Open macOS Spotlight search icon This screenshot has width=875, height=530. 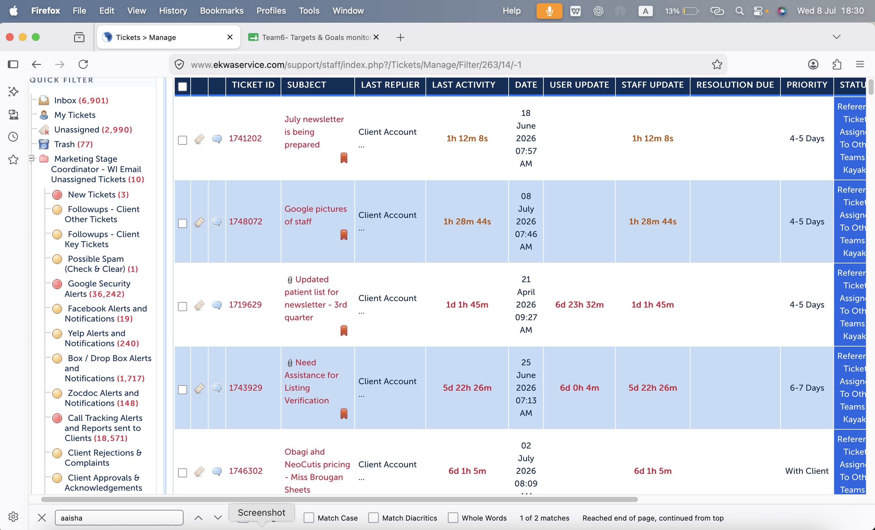point(739,11)
